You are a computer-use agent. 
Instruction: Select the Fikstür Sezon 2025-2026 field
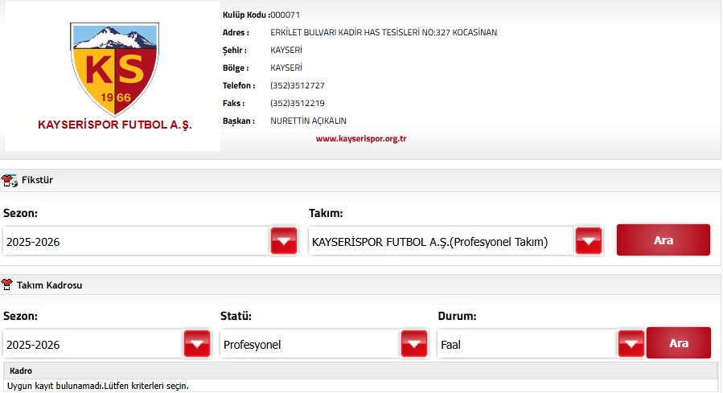(x=136, y=241)
